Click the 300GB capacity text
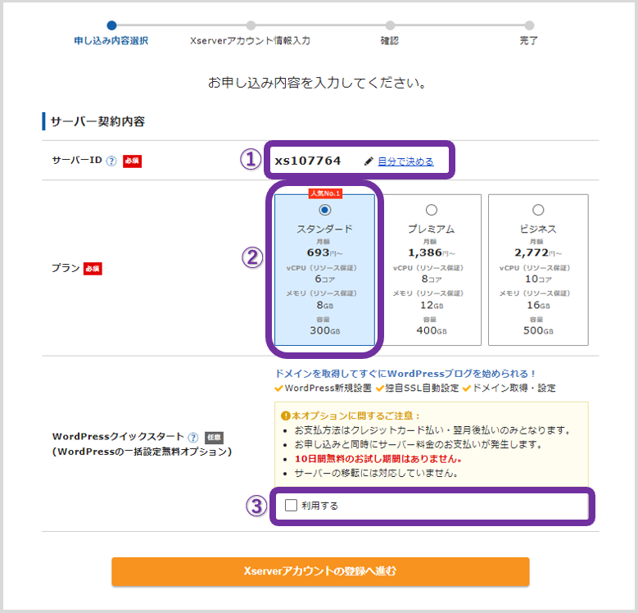Image resolution: width=638 pixels, height=613 pixels. 324,330
